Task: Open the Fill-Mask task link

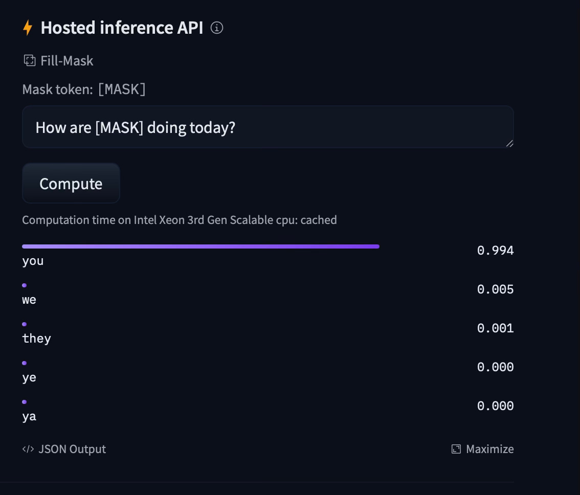Action: pos(58,61)
